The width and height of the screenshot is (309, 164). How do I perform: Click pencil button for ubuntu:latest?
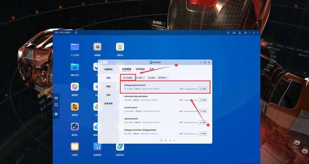click(203, 123)
